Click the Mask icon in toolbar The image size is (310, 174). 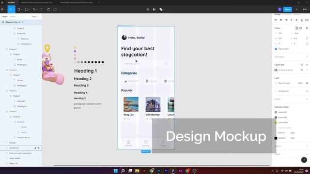click(154, 10)
